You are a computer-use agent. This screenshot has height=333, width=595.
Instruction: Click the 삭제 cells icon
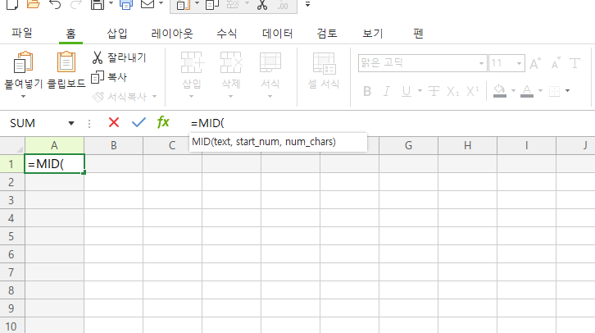click(231, 62)
